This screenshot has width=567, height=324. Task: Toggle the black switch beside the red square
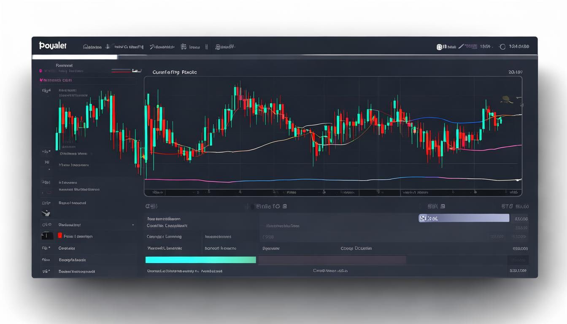click(x=47, y=236)
